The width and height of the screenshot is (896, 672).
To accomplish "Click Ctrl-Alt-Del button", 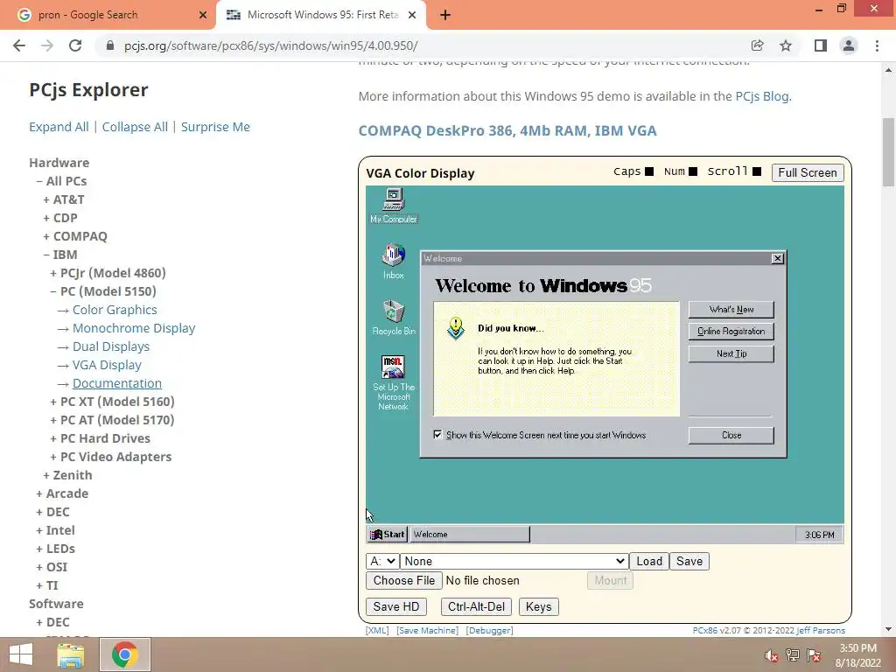I will (x=476, y=607).
